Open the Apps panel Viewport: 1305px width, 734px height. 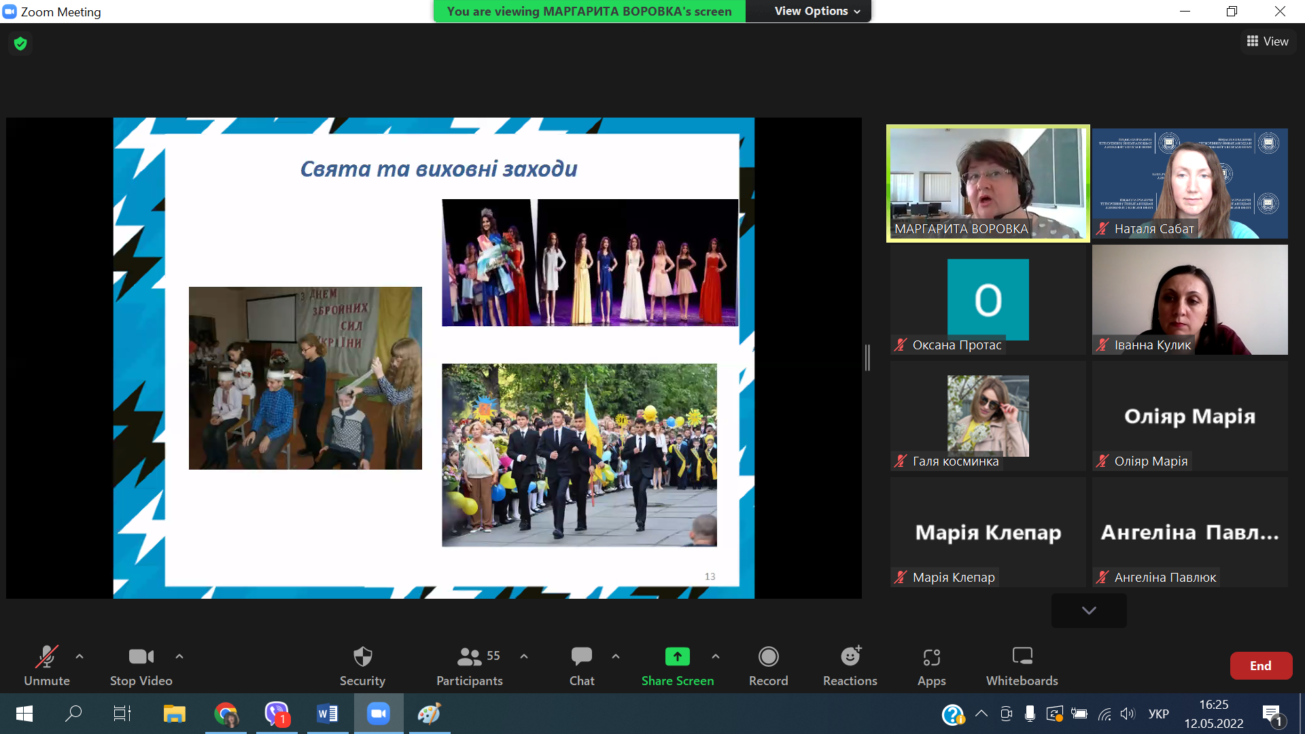[x=931, y=665]
